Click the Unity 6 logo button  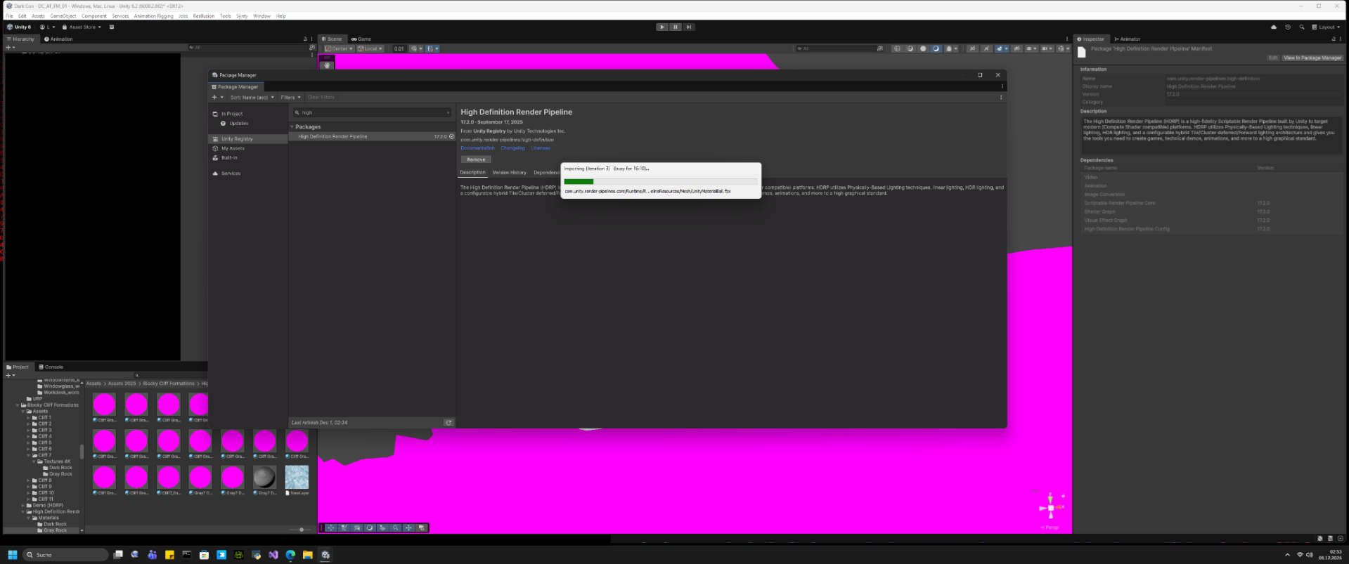click(x=19, y=27)
